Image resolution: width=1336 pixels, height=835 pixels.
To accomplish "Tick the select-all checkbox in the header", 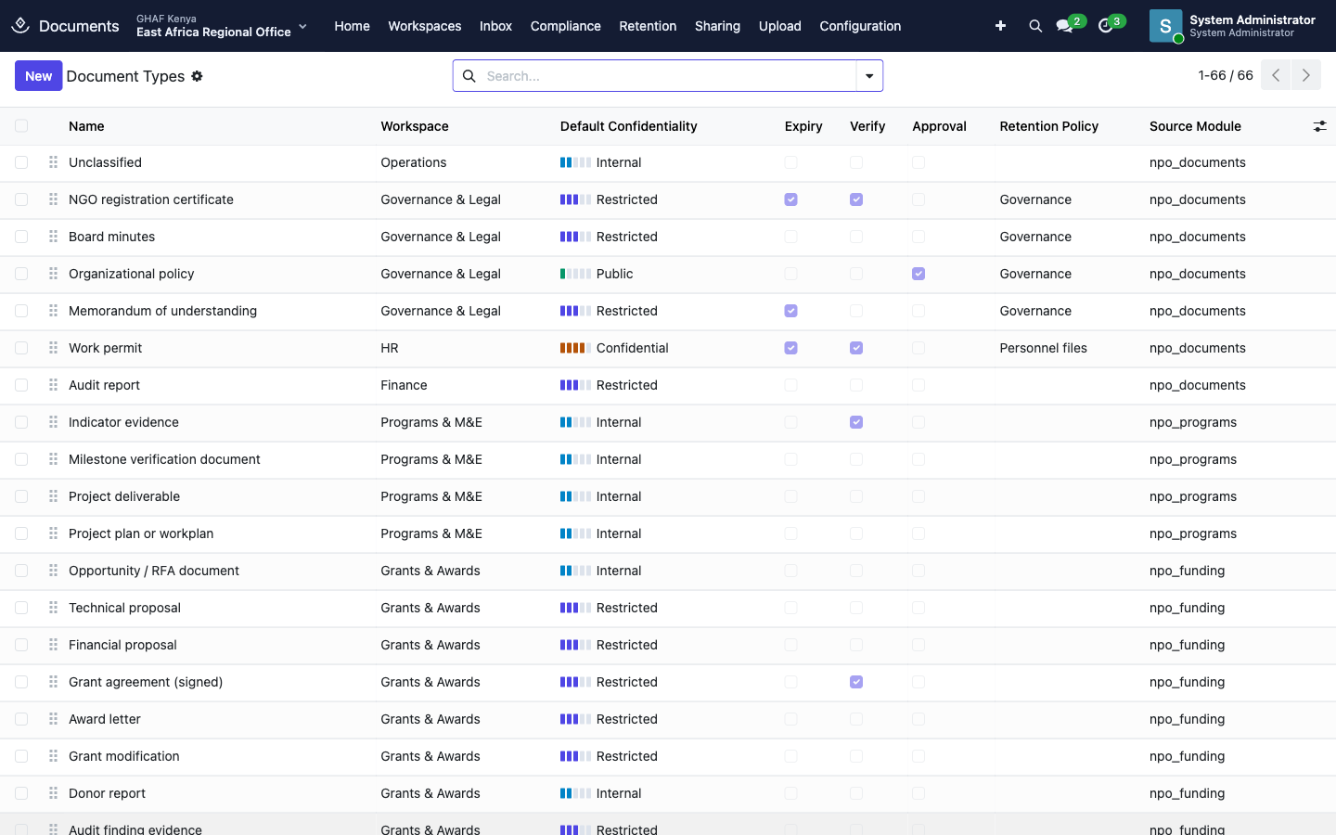I will [21, 126].
